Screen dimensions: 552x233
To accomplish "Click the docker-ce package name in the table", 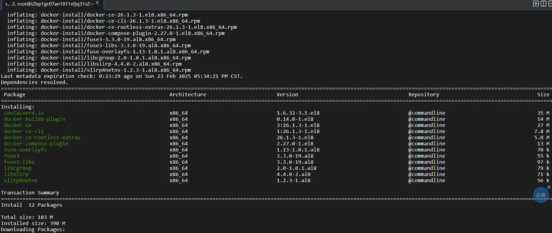I will point(18,125).
